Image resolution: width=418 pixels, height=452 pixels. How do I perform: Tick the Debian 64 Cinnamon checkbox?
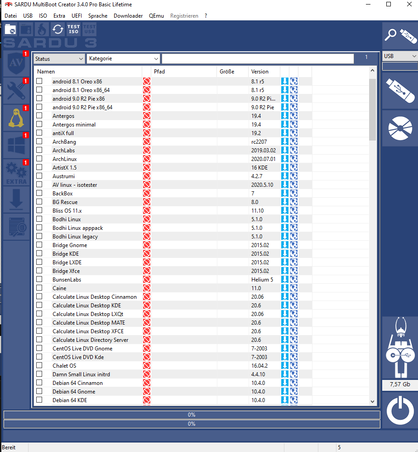click(39, 383)
